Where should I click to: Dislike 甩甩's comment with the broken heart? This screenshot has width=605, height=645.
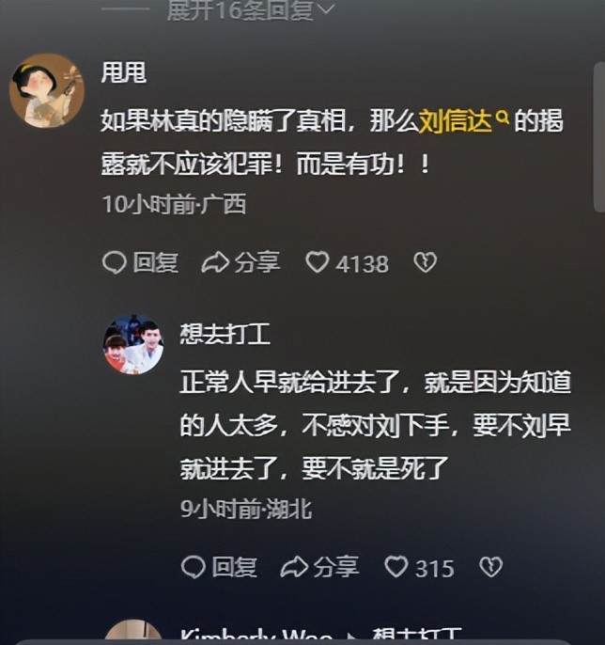[x=425, y=262]
